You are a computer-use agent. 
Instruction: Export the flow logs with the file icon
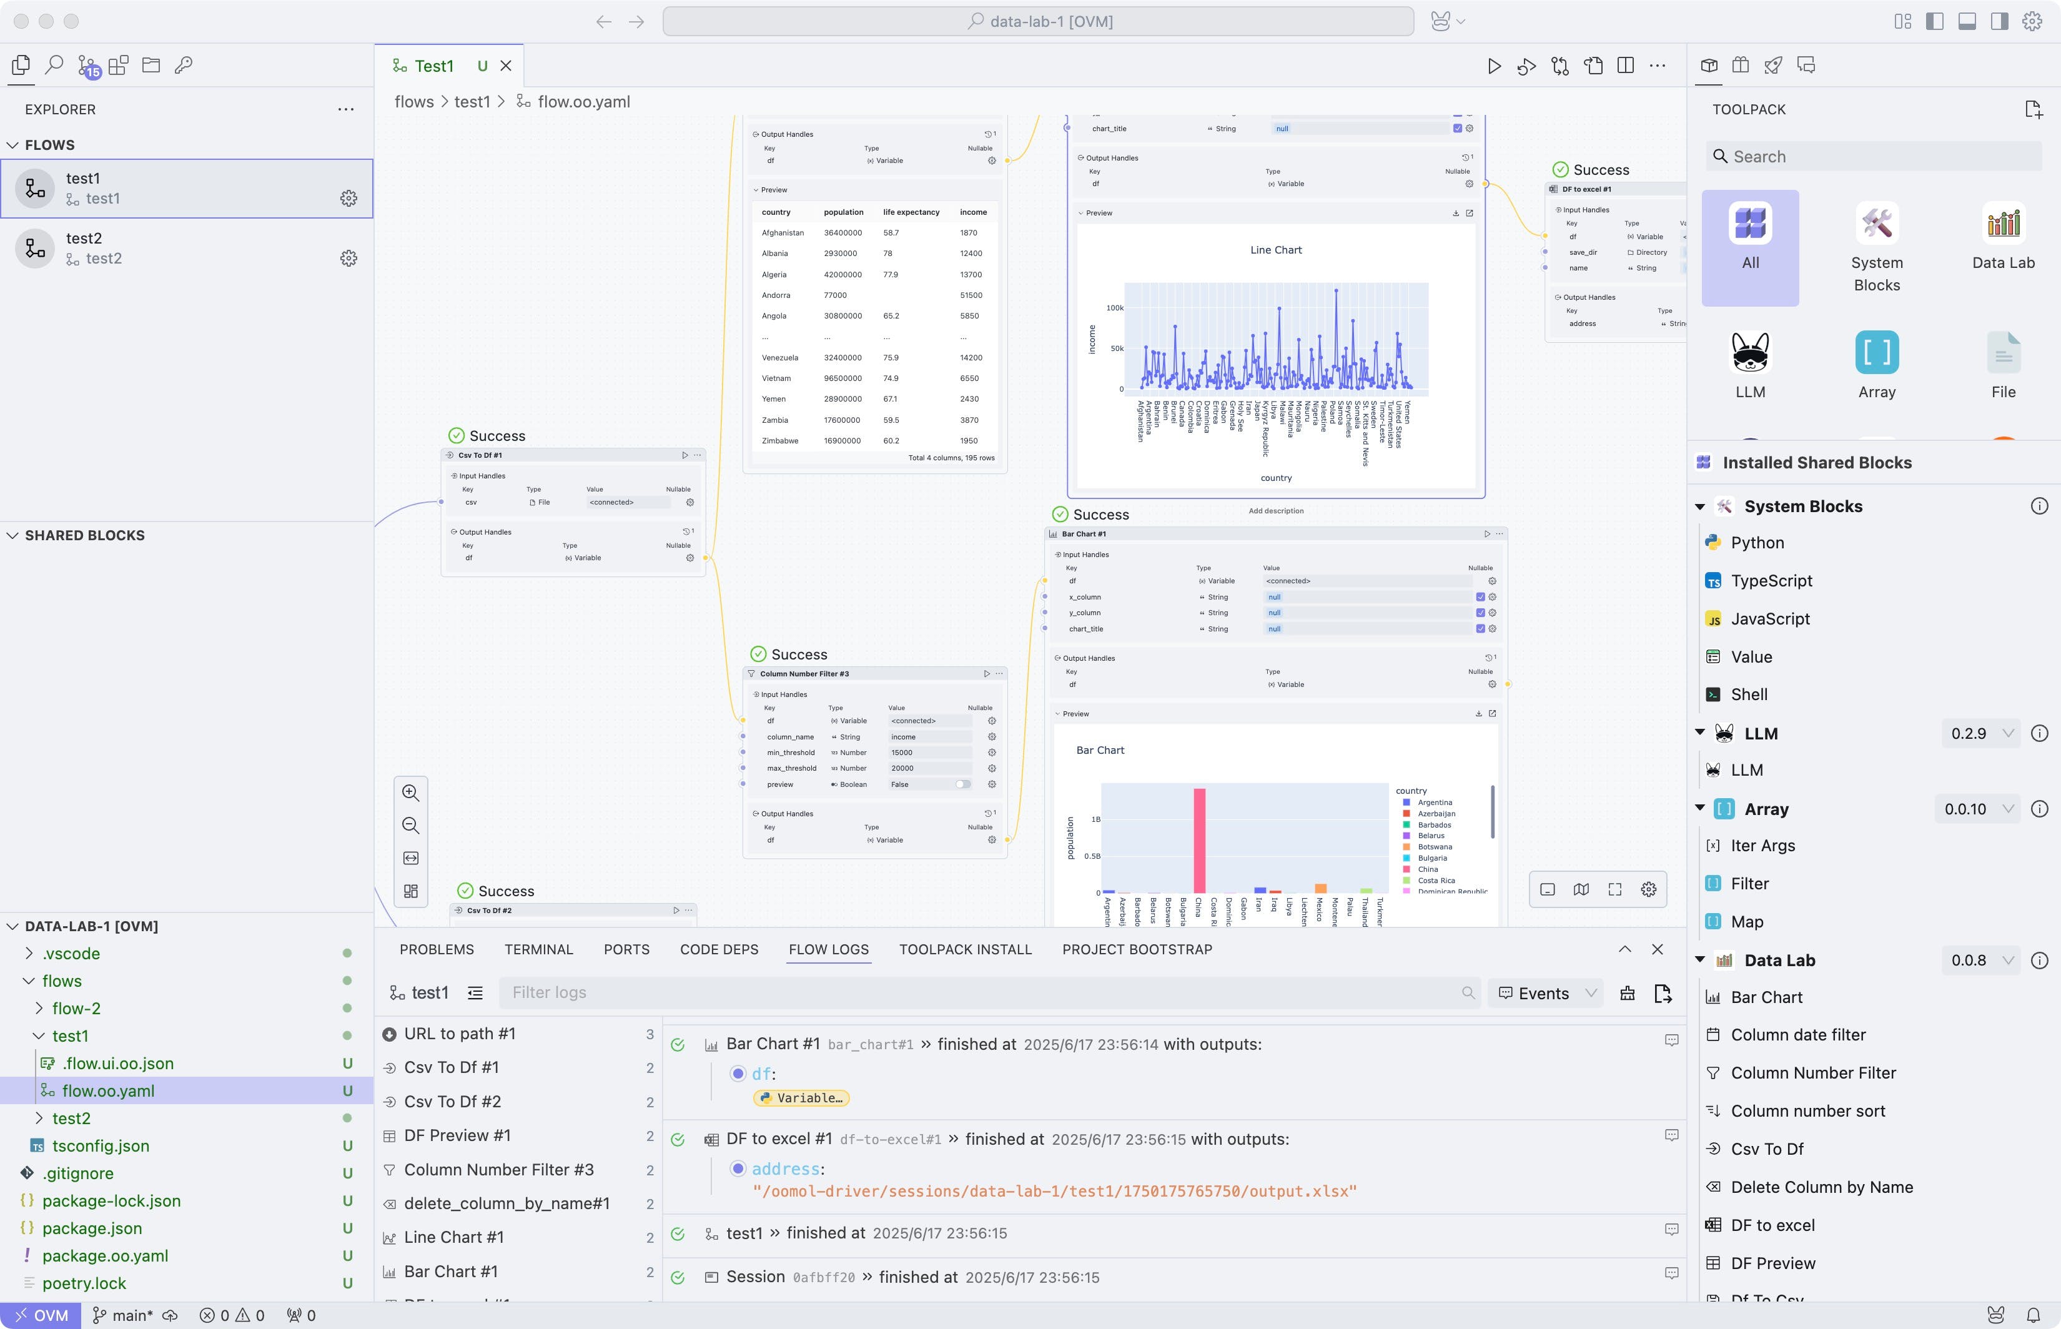click(1663, 993)
